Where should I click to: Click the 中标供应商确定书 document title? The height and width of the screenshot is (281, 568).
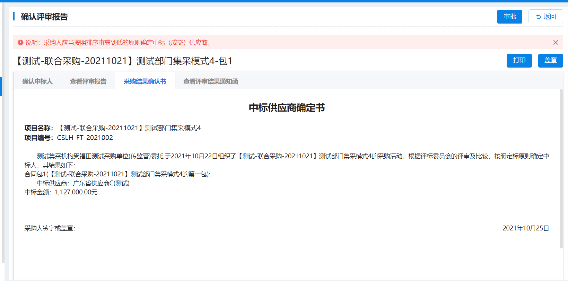287,108
